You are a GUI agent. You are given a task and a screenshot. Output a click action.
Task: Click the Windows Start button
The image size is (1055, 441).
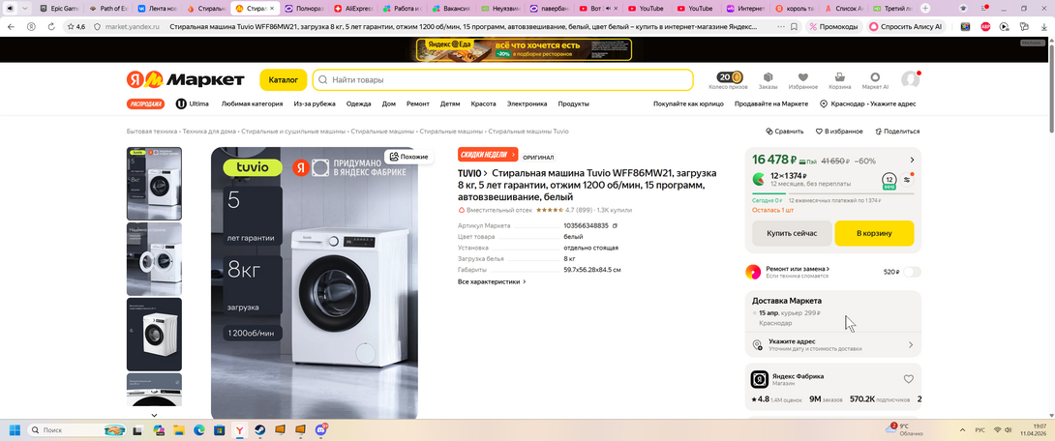click(x=15, y=429)
